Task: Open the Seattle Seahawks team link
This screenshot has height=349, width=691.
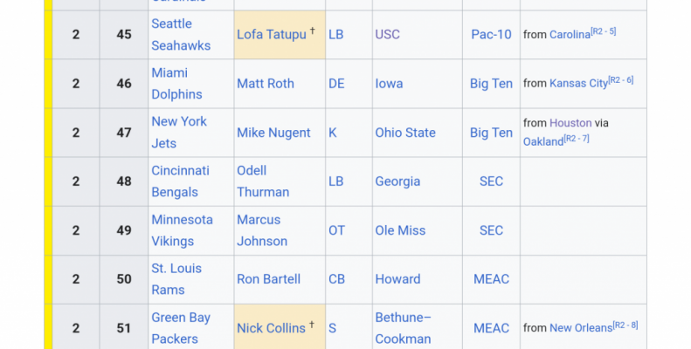Action: click(x=181, y=35)
